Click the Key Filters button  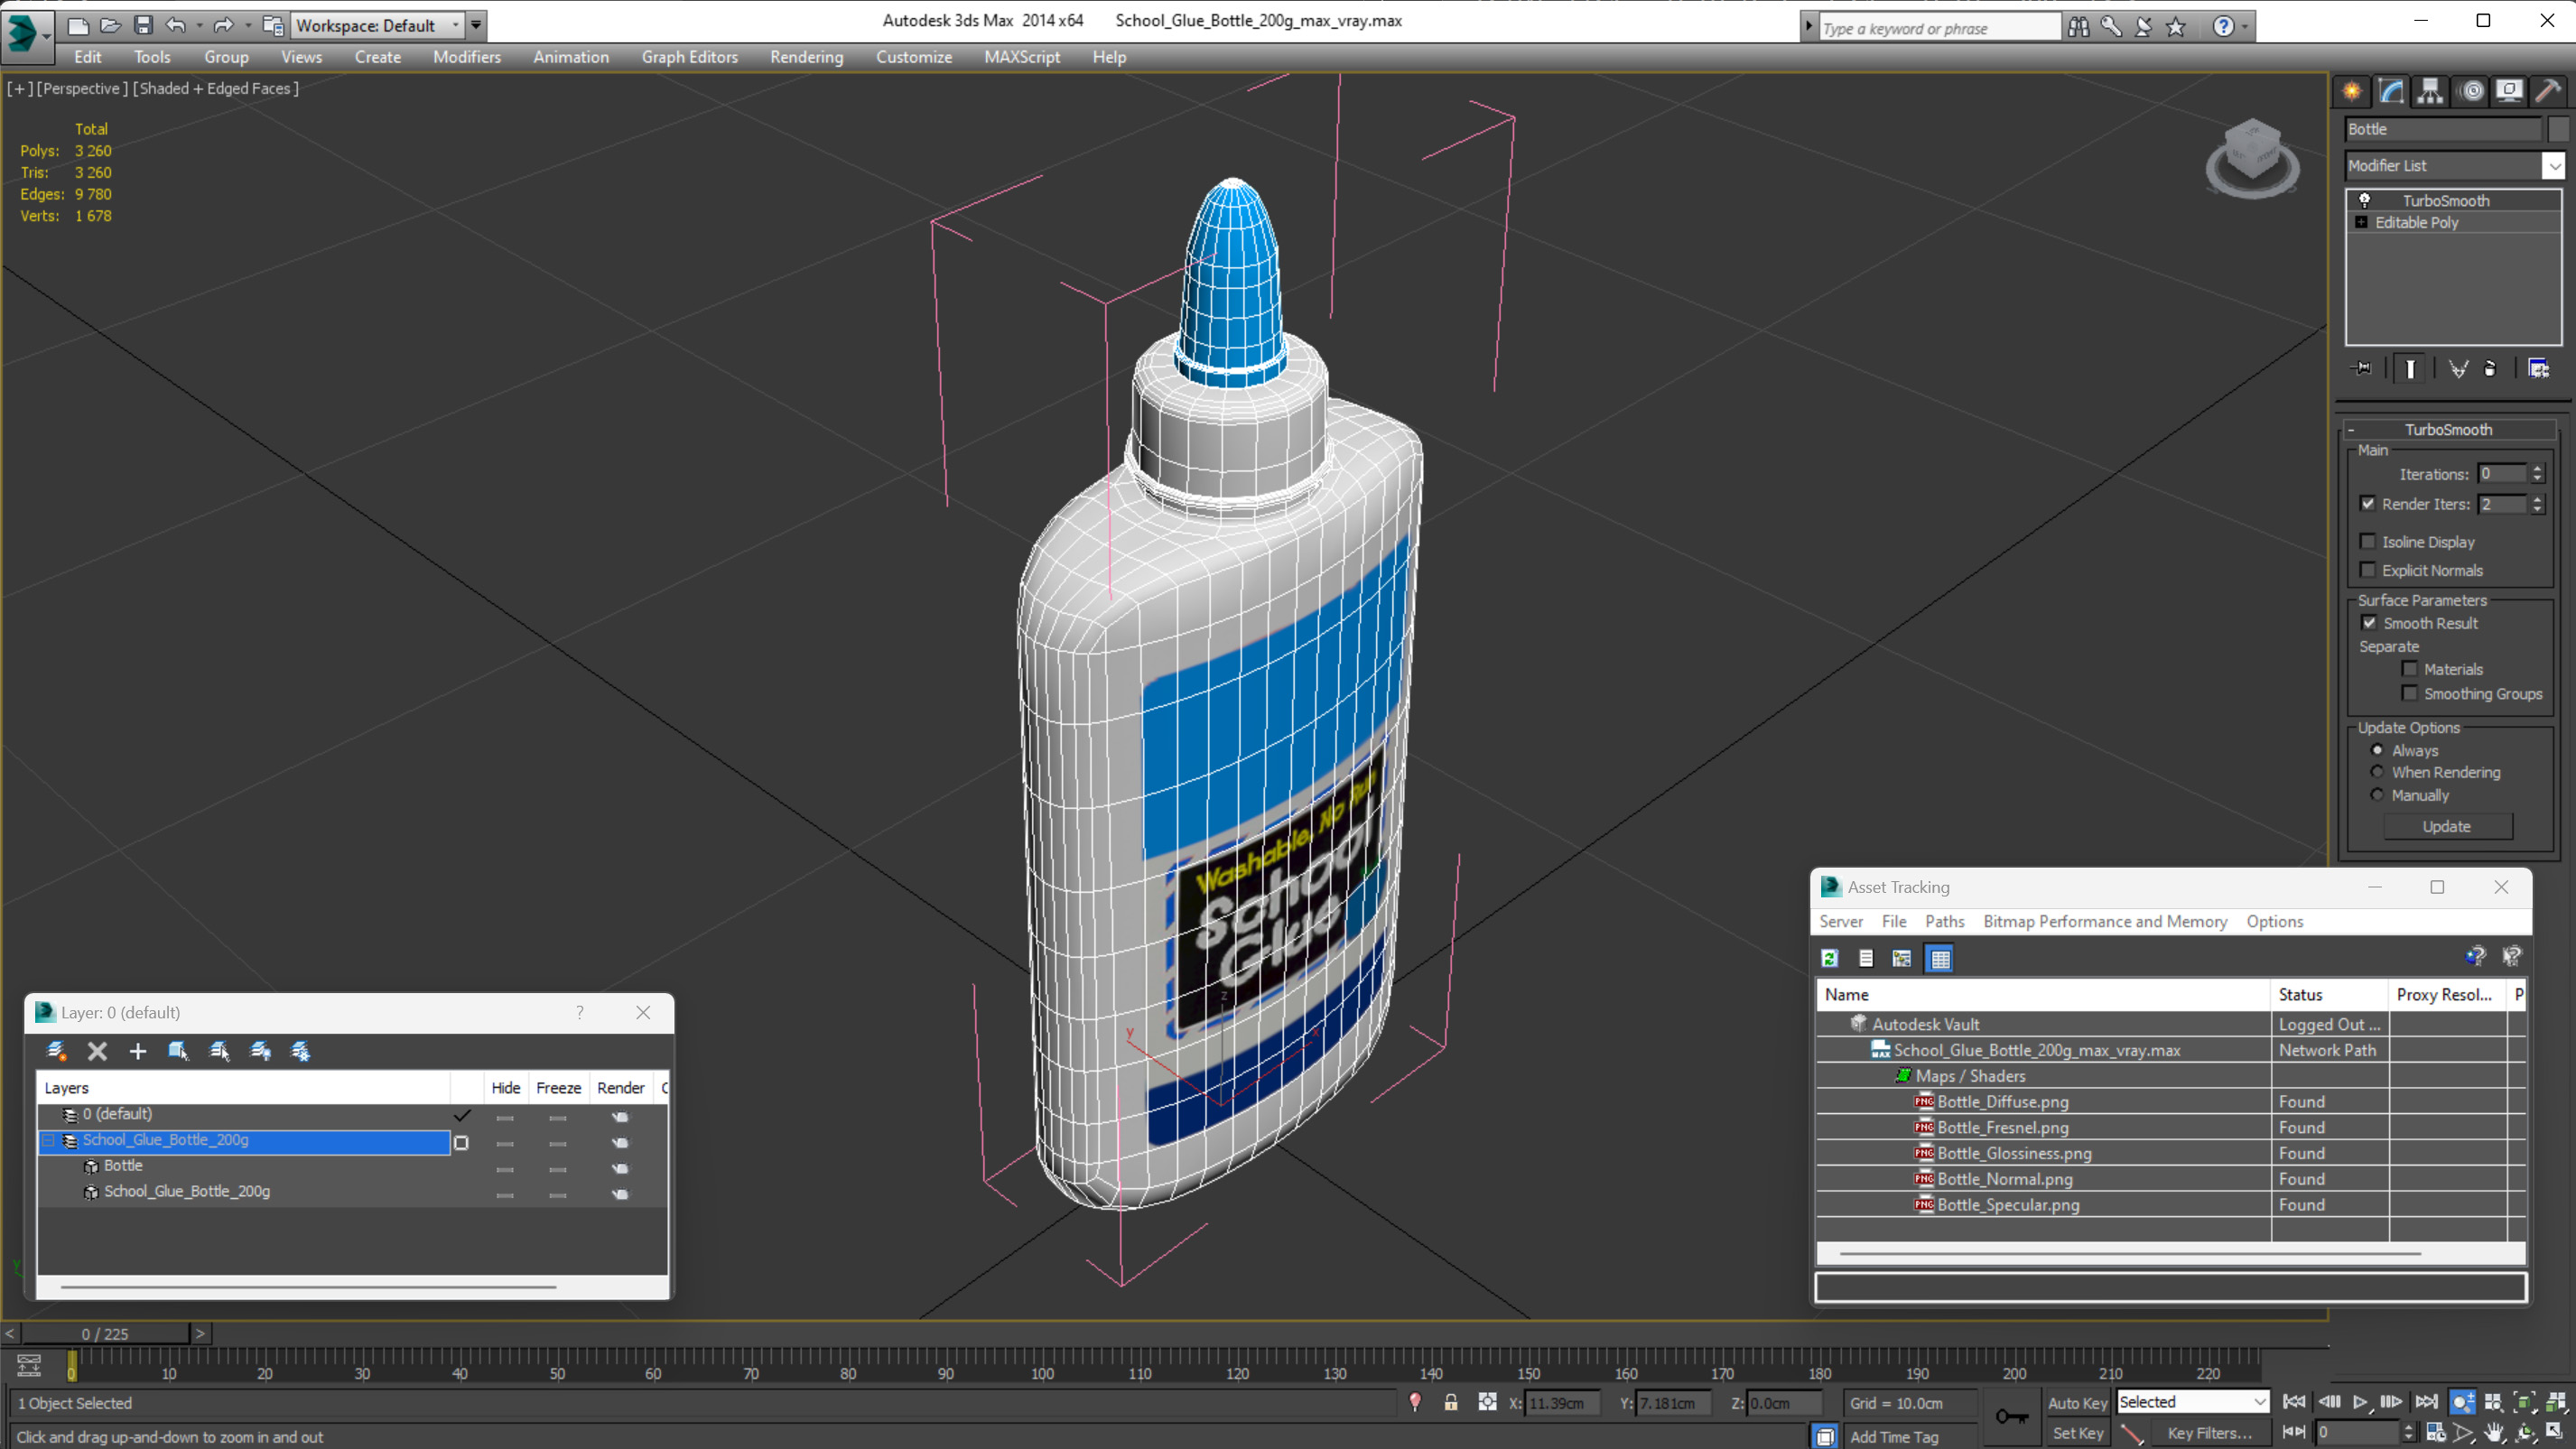coord(2209,1433)
